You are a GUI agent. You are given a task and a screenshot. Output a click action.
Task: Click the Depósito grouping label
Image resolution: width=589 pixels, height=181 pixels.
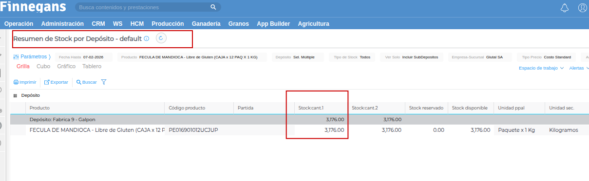point(30,96)
